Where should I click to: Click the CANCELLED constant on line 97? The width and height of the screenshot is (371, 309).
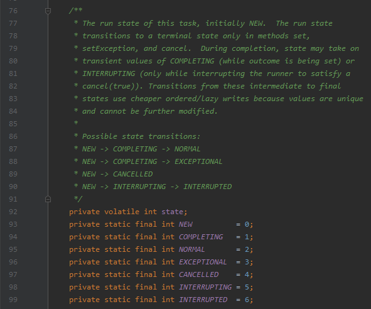point(199,274)
